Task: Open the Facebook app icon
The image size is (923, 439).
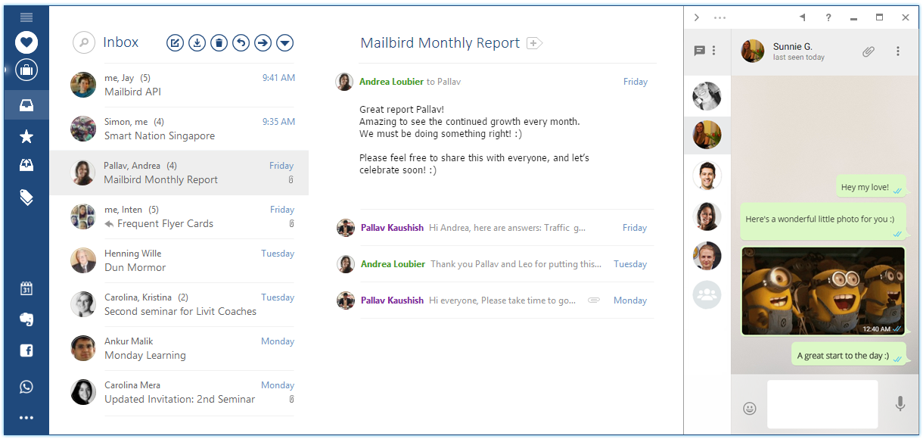Action: 26,350
